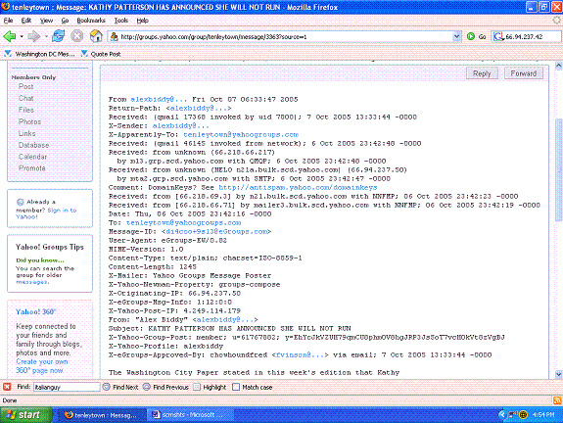Click the taskbar clock showing 4:54 PM
This screenshot has height=423, width=563.
click(x=544, y=415)
